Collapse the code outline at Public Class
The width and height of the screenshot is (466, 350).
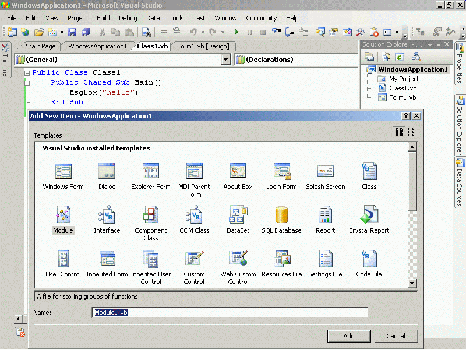26,73
